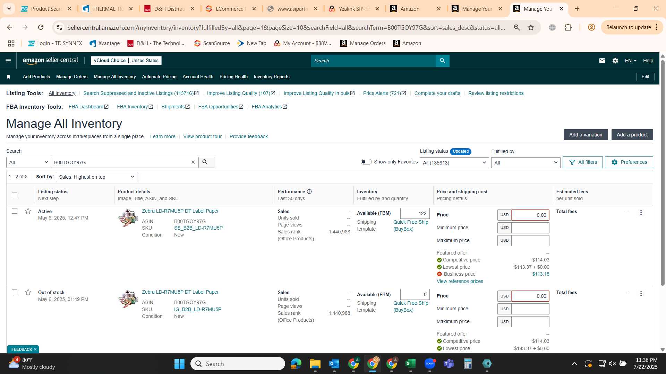The image size is (666, 374).
Task: Open Add Products menu item
Action: point(36,77)
